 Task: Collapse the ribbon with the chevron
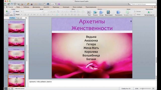(152, 7)
